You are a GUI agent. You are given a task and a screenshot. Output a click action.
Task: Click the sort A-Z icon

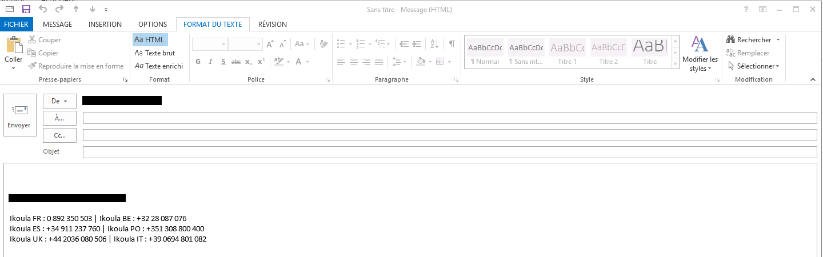(434, 44)
